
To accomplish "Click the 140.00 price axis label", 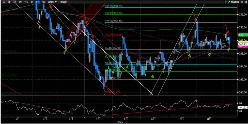I will 243,92.
